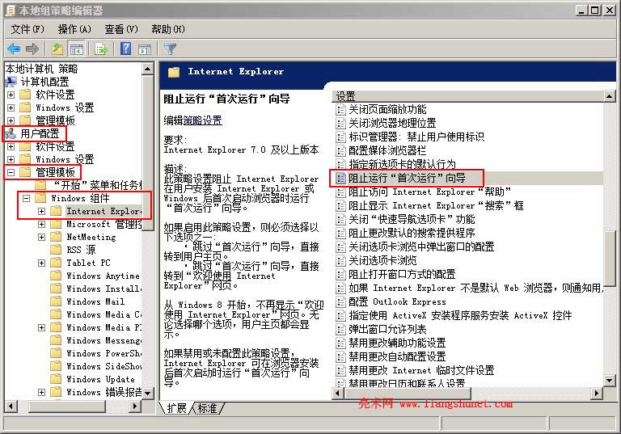Viewport: 621px width, 434px height.
Task: Open the 查看(V) menu
Action: 121,29
